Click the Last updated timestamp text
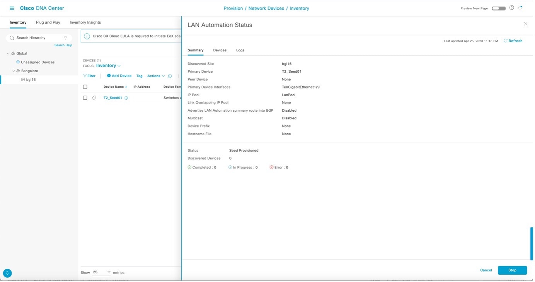 coord(471,41)
